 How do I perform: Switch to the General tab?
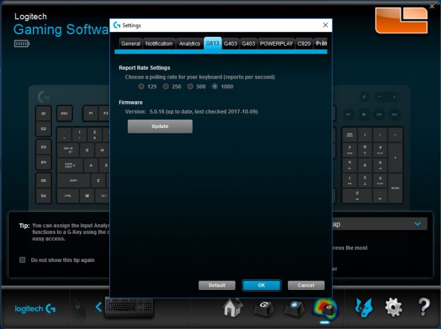coord(131,44)
